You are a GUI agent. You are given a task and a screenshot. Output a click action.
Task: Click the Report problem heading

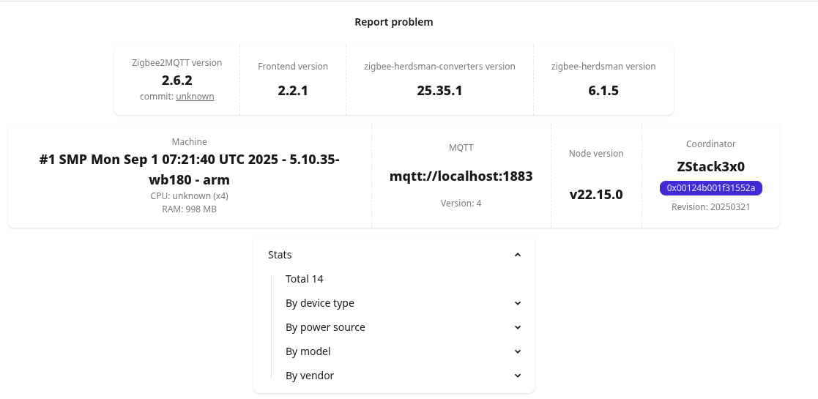pyautogui.click(x=394, y=22)
